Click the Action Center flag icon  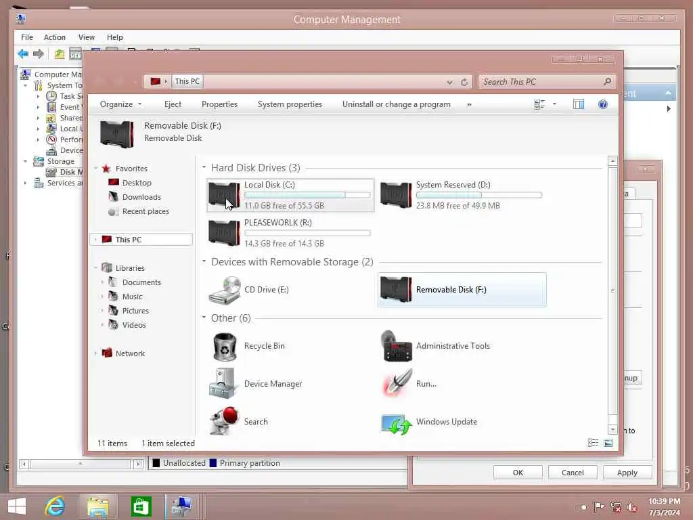(599, 507)
